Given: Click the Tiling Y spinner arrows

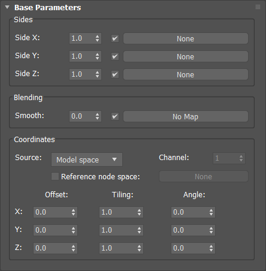Looking at the screenshot, I should pos(139,230).
